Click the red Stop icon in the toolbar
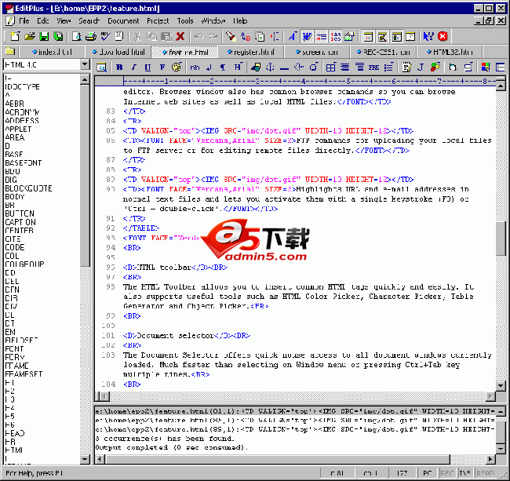Screen dimensions: 510x481 pyautogui.click(x=443, y=36)
